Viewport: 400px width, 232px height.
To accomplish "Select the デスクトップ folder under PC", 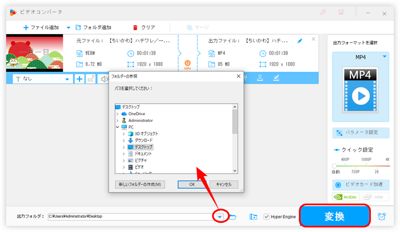I will click(x=143, y=147).
